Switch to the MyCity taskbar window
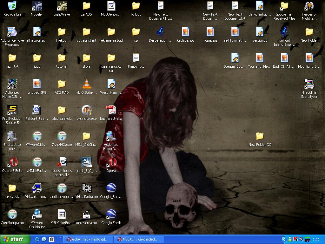This screenshot has height=244, width=325. tap(138, 239)
